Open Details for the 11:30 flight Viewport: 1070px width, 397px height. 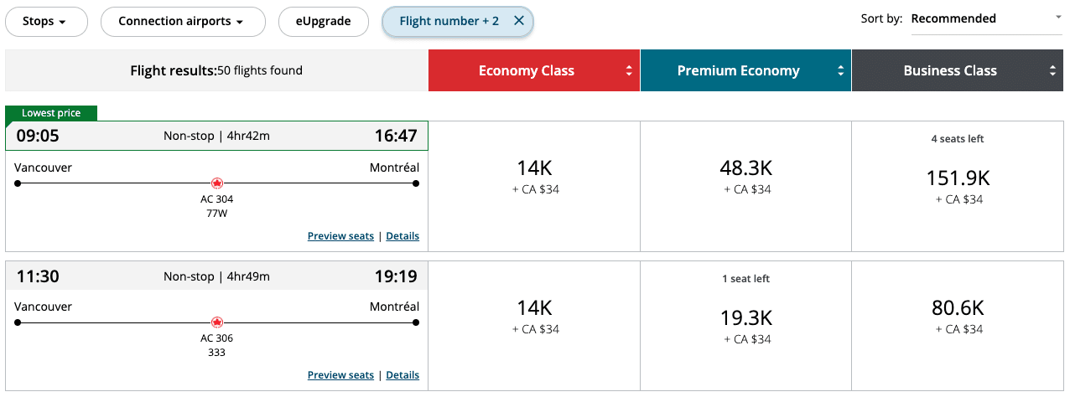click(403, 375)
